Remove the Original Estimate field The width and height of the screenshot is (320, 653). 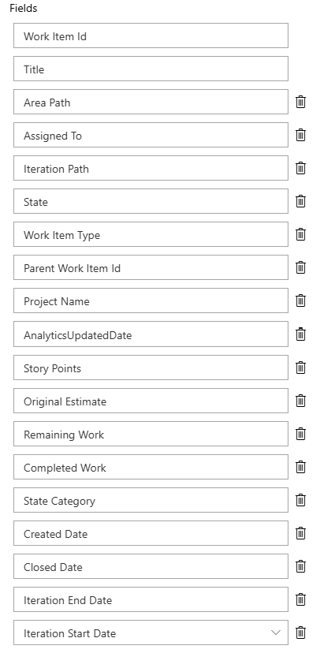(300, 401)
